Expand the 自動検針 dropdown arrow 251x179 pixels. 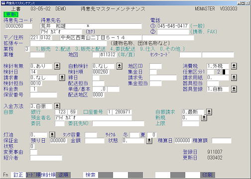coord(119,66)
